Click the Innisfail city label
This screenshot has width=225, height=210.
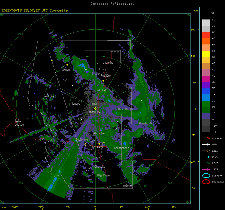(x=101, y=90)
